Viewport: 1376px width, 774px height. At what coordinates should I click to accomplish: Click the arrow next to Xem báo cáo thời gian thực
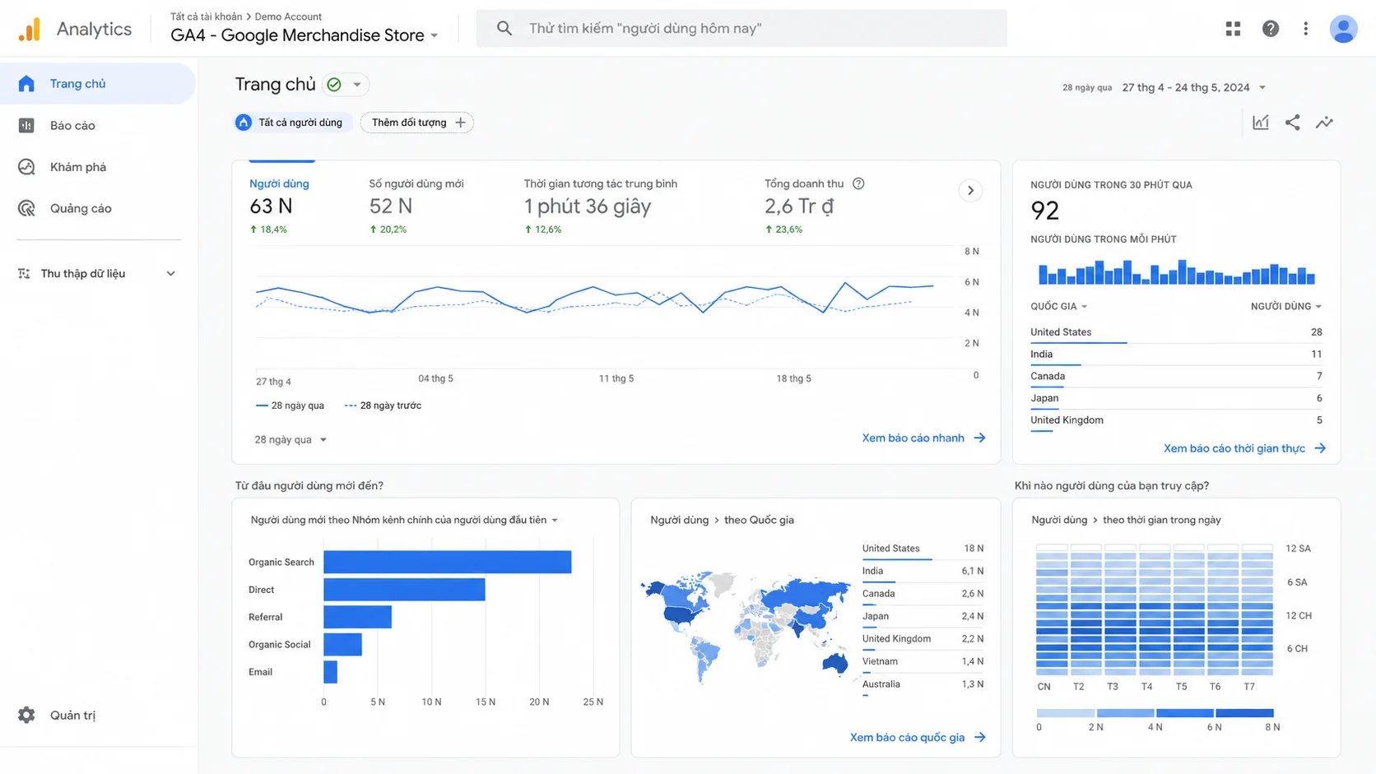1320,448
